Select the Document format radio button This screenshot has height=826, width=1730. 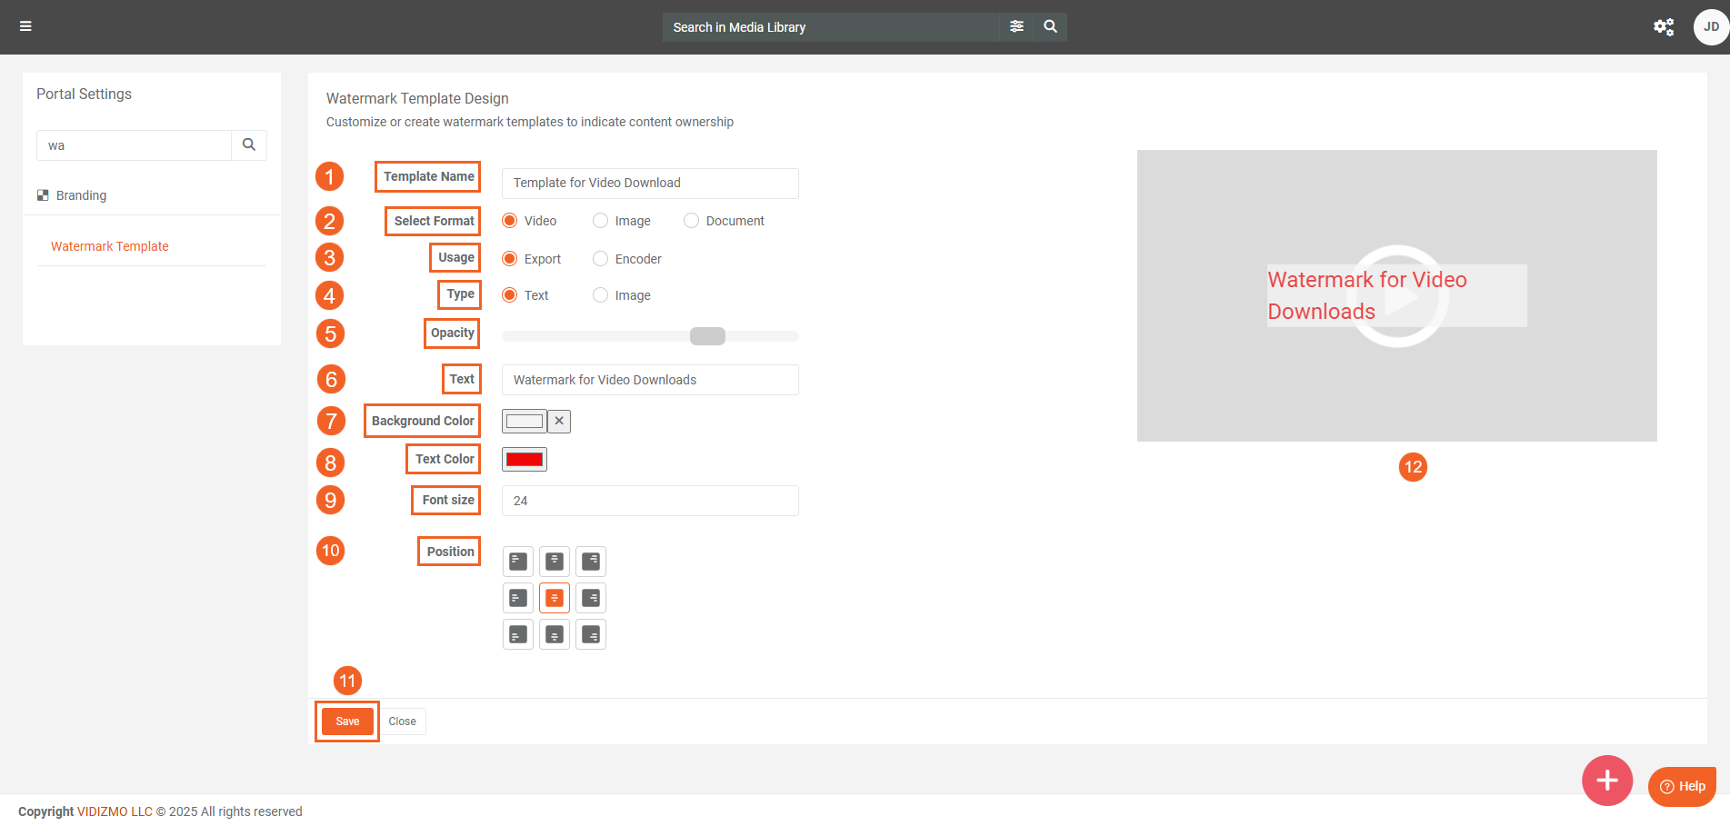pyautogui.click(x=692, y=221)
